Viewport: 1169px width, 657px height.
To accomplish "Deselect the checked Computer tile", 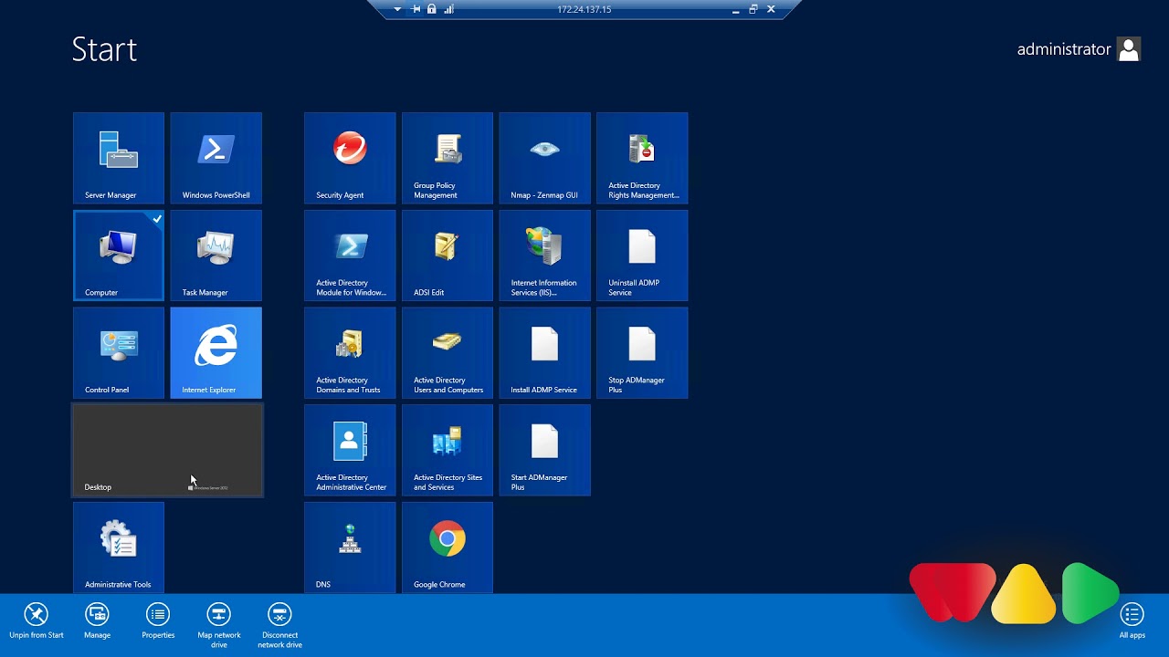I will point(119,255).
